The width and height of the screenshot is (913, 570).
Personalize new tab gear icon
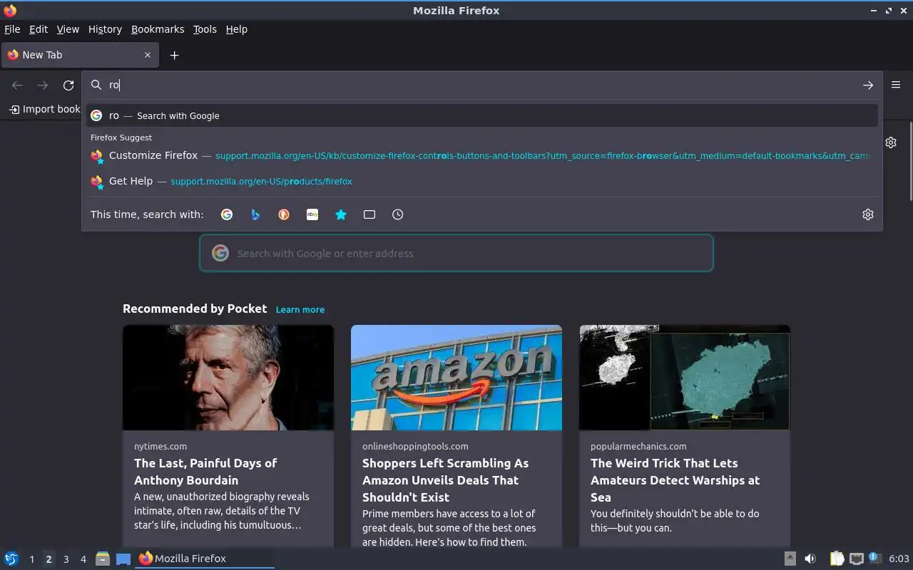(x=891, y=142)
